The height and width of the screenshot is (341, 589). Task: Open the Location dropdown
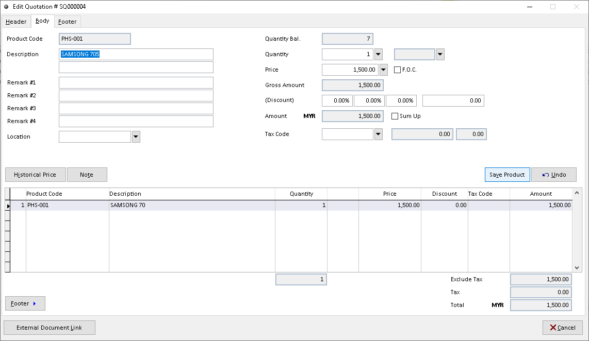(136, 137)
